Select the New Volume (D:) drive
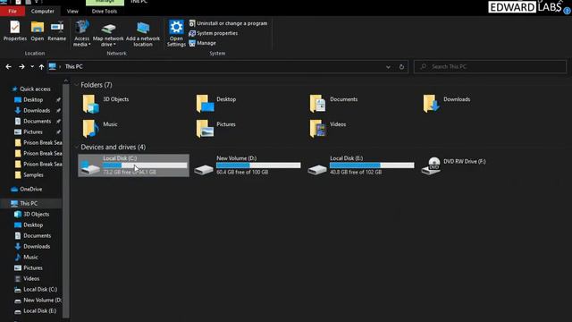The width and height of the screenshot is (572, 322). pos(248,165)
